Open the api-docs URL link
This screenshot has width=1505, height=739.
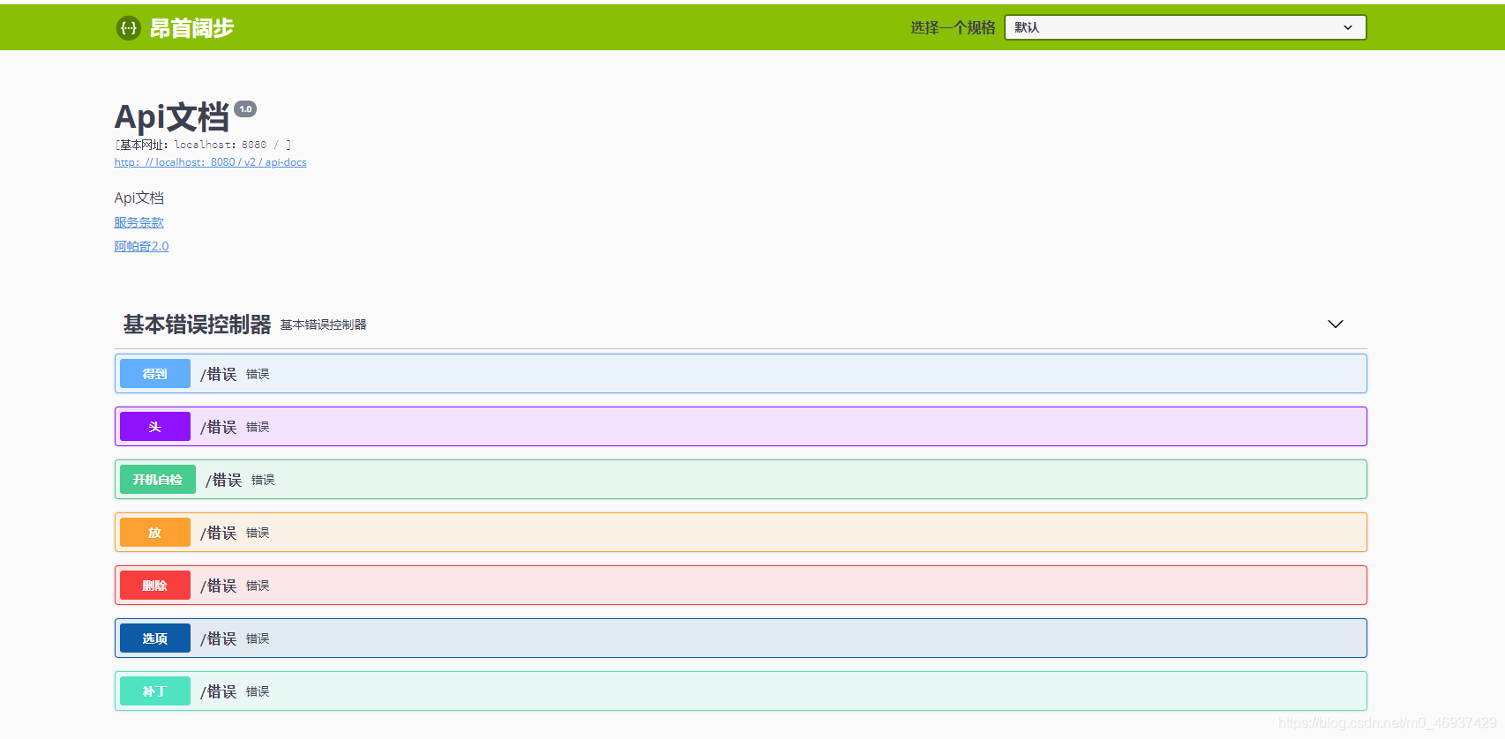pos(210,162)
